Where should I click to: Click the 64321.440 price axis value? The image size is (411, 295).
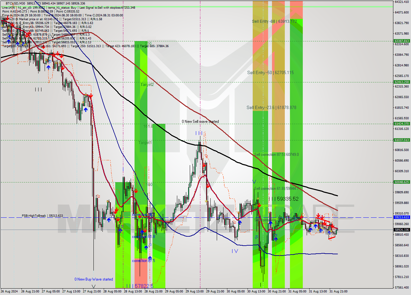click(401, 2)
